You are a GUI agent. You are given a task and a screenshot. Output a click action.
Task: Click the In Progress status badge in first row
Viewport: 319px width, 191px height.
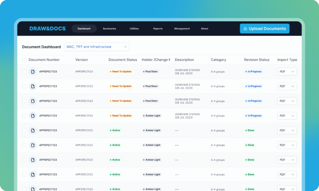tap(253, 72)
